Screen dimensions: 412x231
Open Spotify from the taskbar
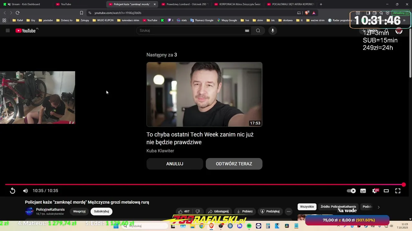(249, 226)
